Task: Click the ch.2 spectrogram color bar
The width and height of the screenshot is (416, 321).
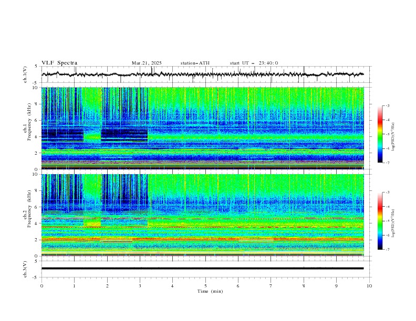Action: coord(380,221)
